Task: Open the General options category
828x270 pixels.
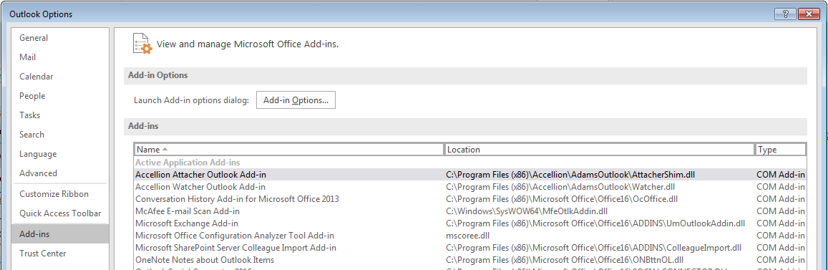Action: (x=60, y=38)
